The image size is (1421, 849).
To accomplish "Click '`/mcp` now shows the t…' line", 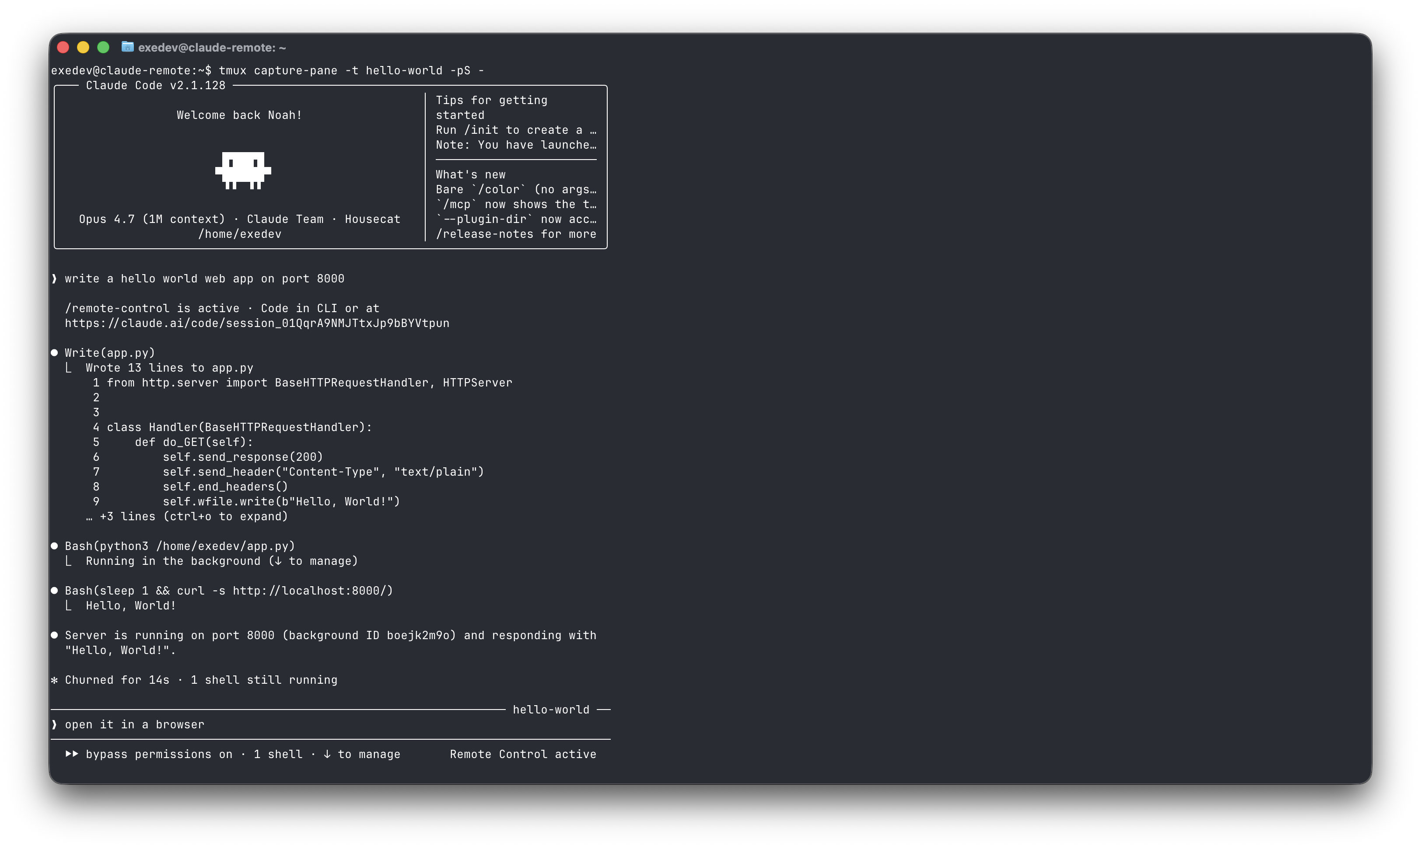I will tap(516, 204).
